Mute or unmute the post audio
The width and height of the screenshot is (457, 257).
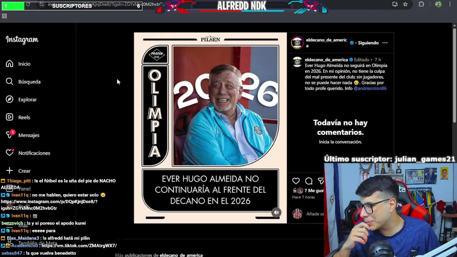pos(276,212)
